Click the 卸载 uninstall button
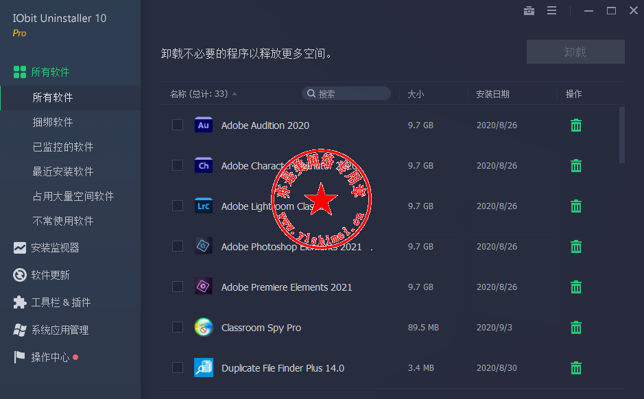This screenshot has width=644, height=399. coord(575,51)
